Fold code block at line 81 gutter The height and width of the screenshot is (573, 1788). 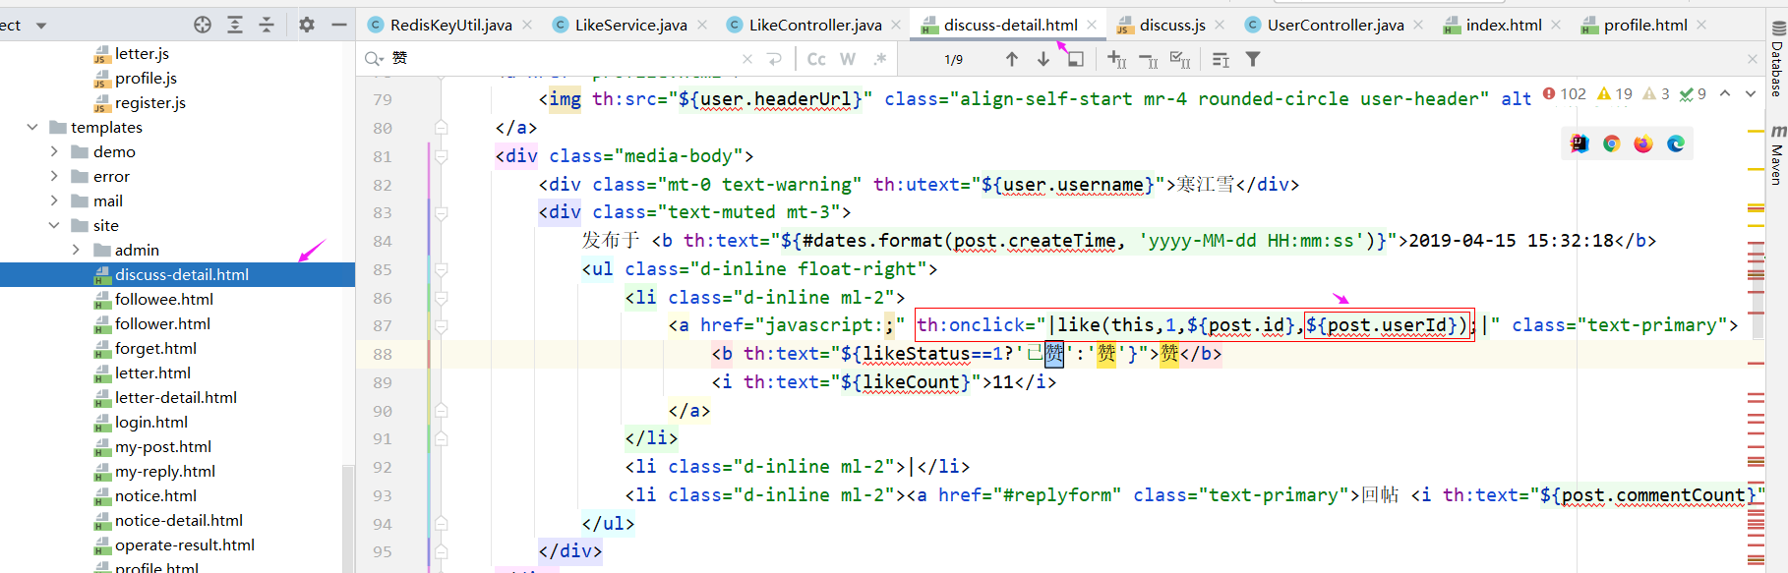(x=442, y=156)
